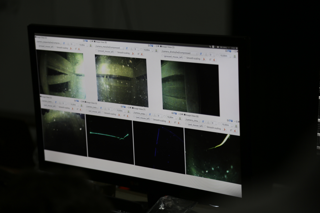
Task: Click the camera_meio video image
Action: (121, 81)
